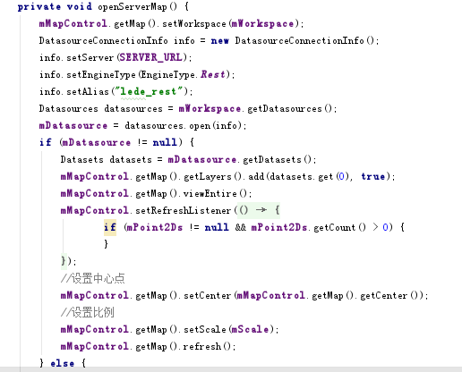Screen dimensions: 462x372
Task: Click the viewEntire method call
Action: point(210,193)
